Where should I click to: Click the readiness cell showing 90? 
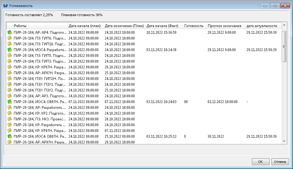(x=186, y=102)
